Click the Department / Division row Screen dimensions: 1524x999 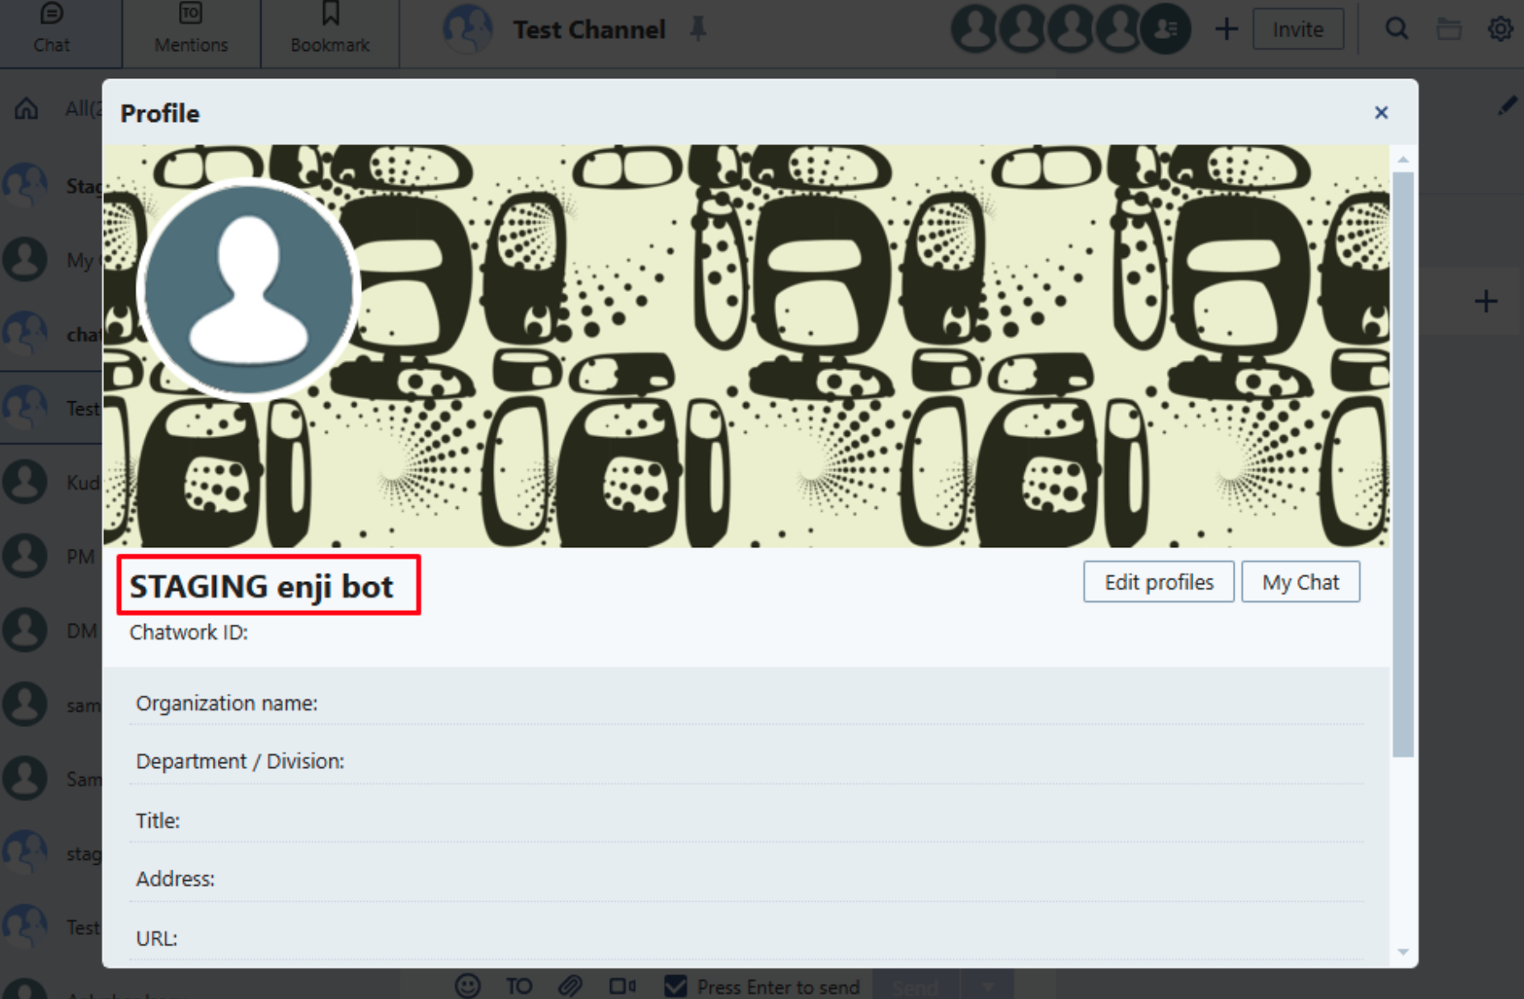tap(747, 762)
